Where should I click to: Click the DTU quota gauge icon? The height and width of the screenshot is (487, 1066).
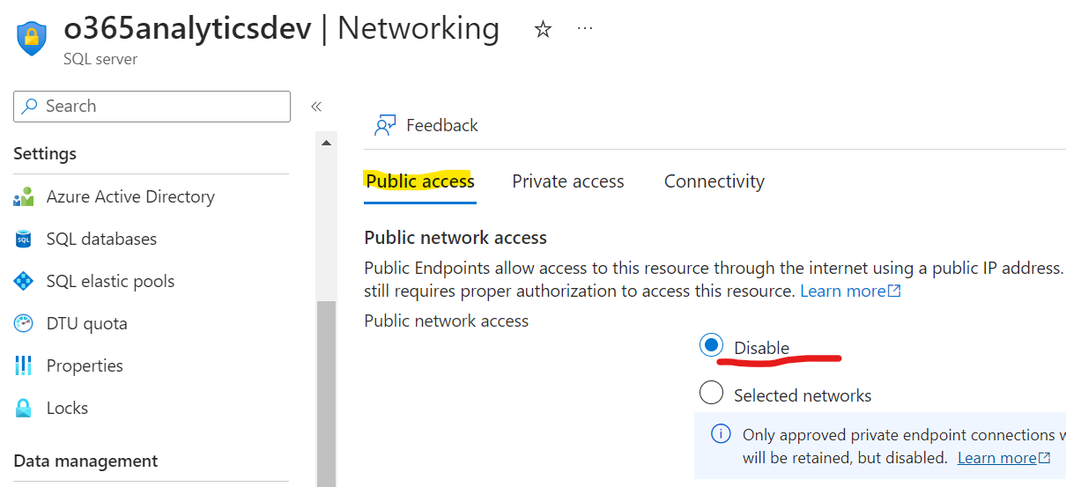tap(24, 324)
